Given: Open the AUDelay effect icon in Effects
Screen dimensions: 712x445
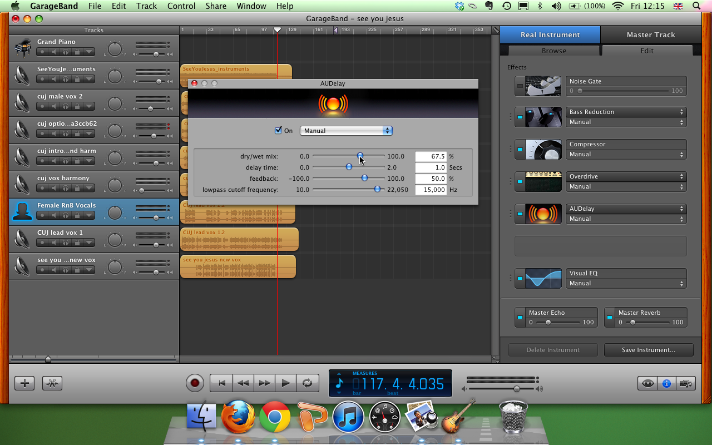Looking at the screenshot, I should pyautogui.click(x=543, y=214).
